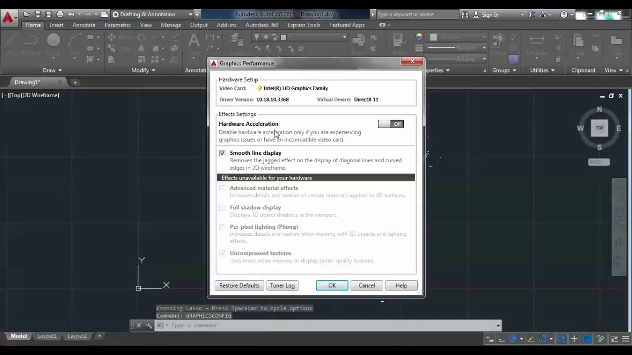Toggle the Uncompressed textures checkbox
The height and width of the screenshot is (355, 632).
coord(222,253)
